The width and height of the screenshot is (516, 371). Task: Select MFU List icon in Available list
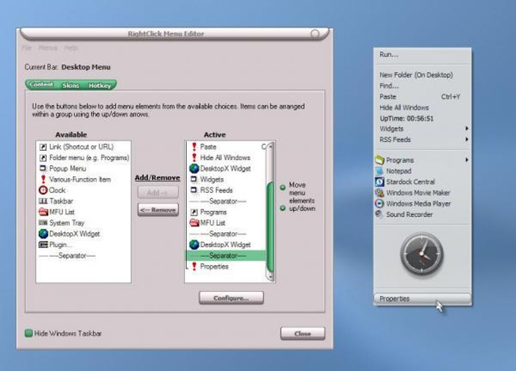pos(44,212)
